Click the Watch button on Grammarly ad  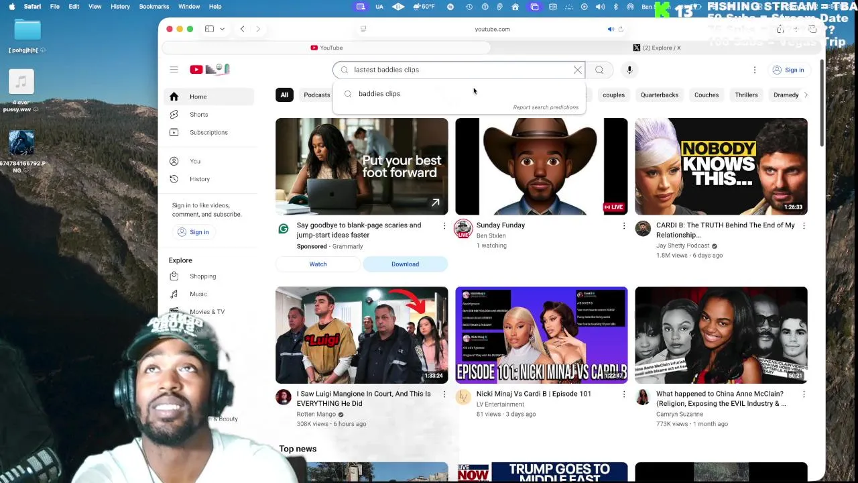[x=318, y=264]
